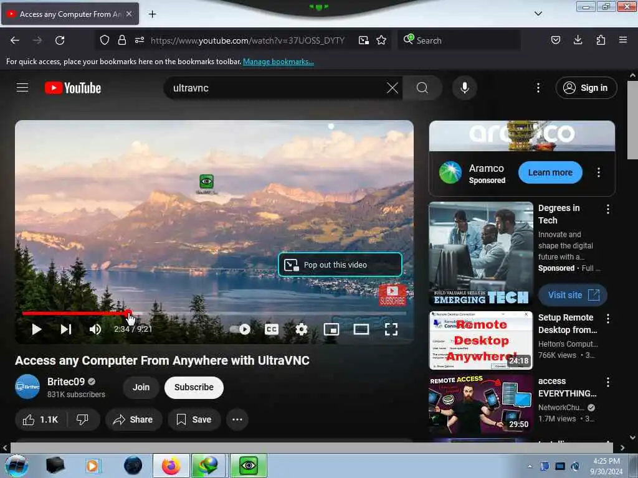Open YouTube settings three-dot menu
This screenshot has height=478, width=638.
point(538,88)
